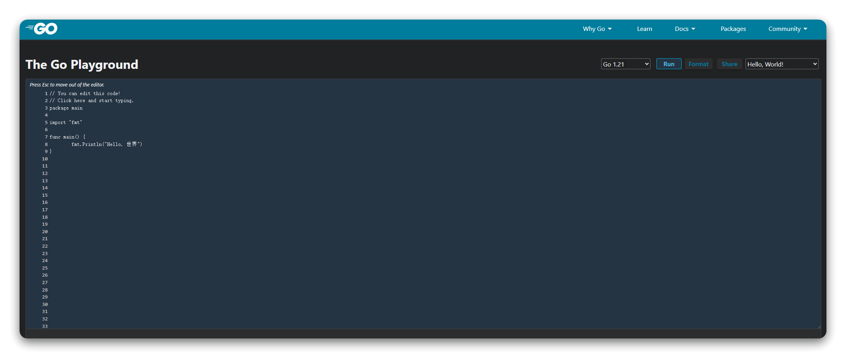This screenshot has width=846, height=358.
Task: Click the '// You can edit this code!' comment
Action: coord(85,94)
